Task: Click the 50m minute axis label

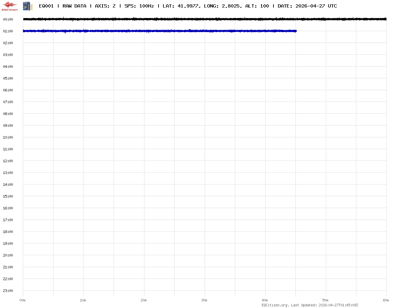Action: (326, 300)
